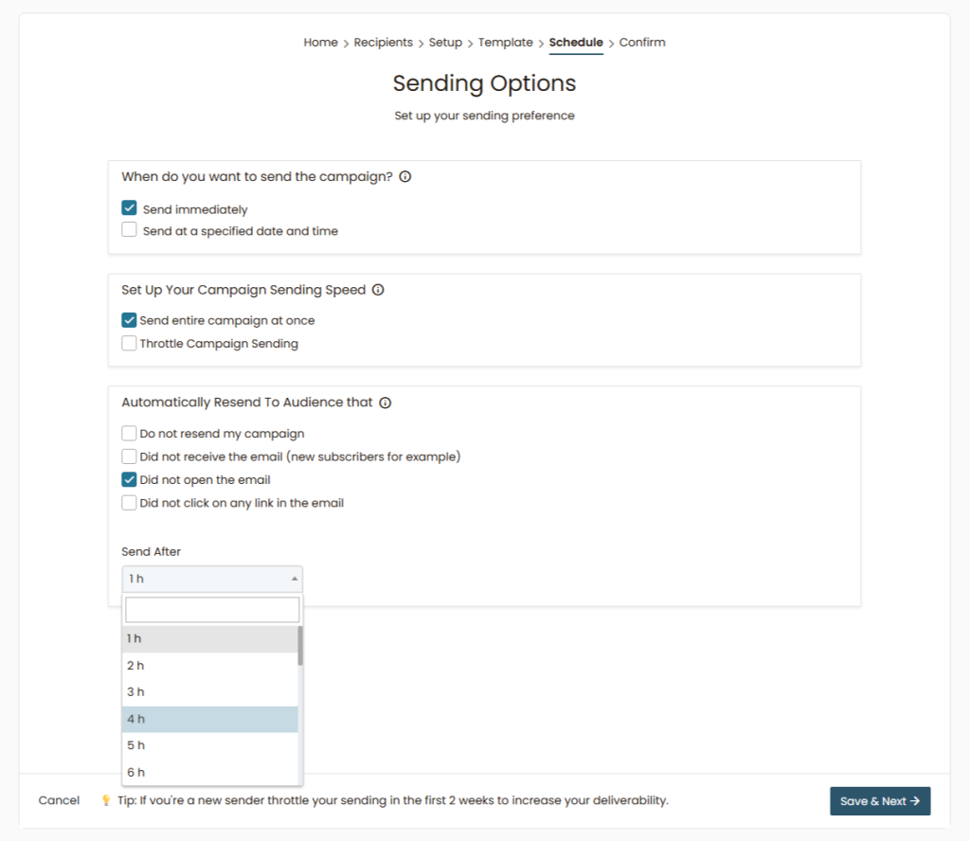Check Did not receive the email option

click(x=130, y=456)
